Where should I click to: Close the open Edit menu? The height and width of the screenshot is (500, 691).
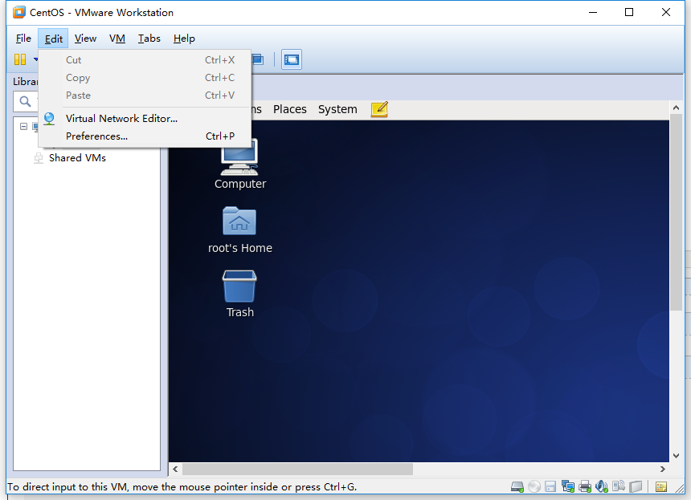[53, 39]
